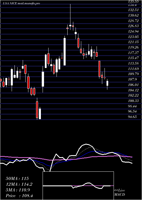The width and height of the screenshot is (142, 200).
Task: Click the 111.69 price axis label
Action: [x=133, y=69]
